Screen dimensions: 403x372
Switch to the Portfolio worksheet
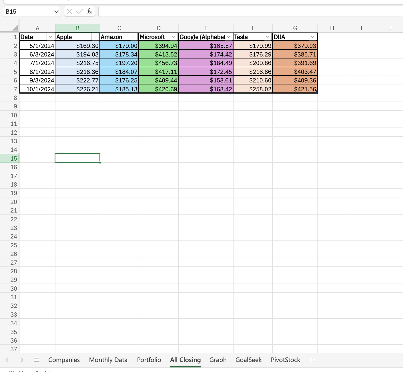click(x=149, y=360)
